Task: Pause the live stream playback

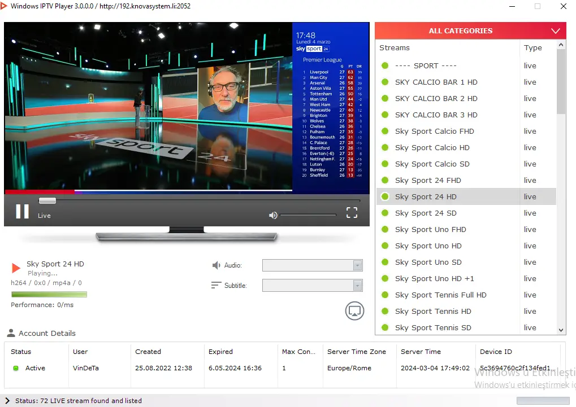Action: (x=22, y=211)
